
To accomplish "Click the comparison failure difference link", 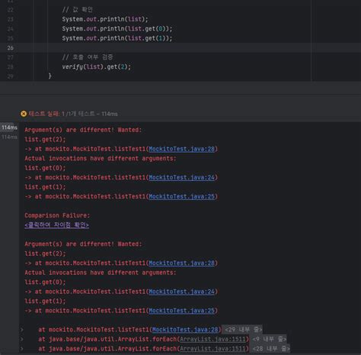I will click(56, 225).
